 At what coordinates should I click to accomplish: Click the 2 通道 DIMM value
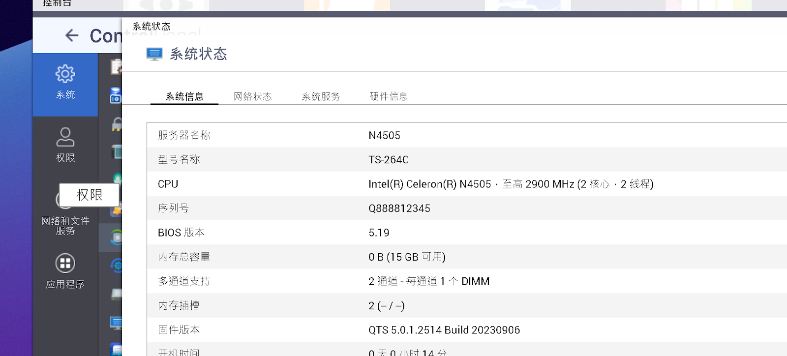coord(429,281)
